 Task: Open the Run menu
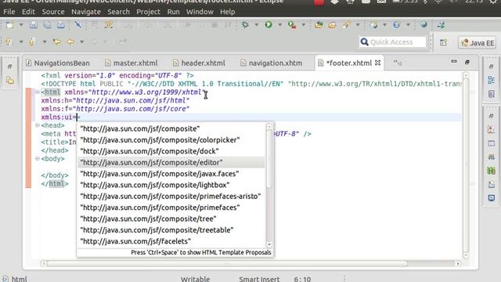[x=173, y=12]
